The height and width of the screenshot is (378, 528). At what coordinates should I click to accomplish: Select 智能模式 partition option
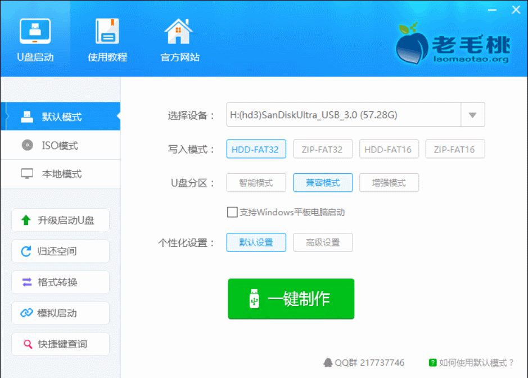[256, 182]
